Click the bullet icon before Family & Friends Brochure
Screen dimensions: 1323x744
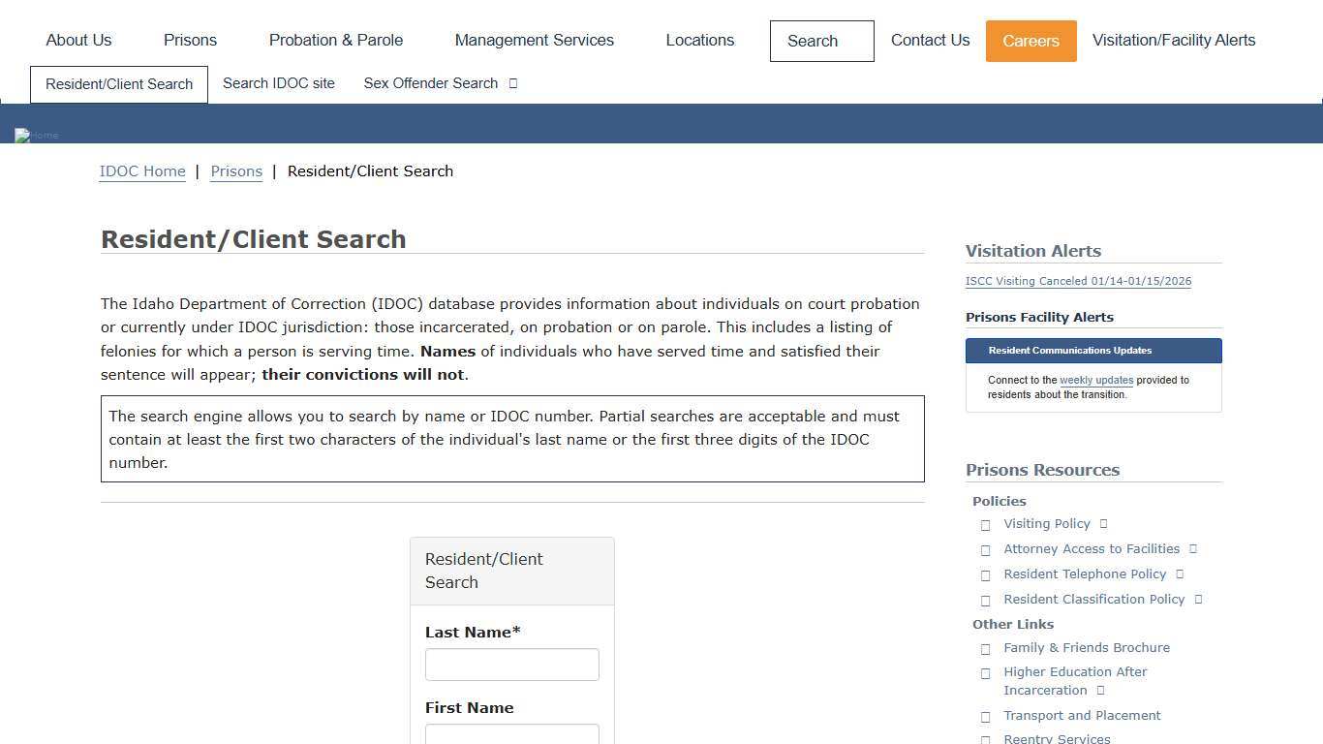coord(986,648)
